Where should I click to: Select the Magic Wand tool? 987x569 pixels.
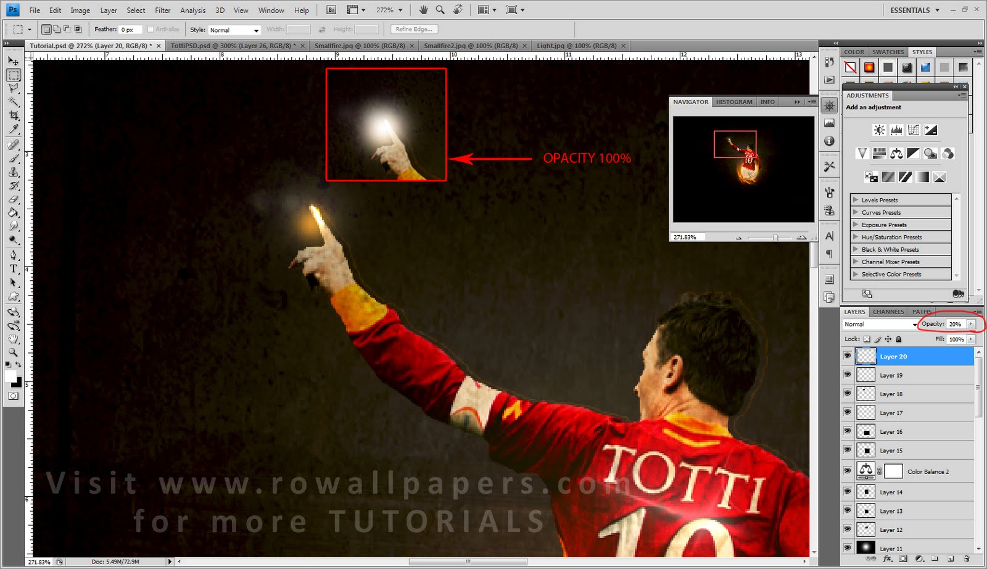[x=13, y=102]
